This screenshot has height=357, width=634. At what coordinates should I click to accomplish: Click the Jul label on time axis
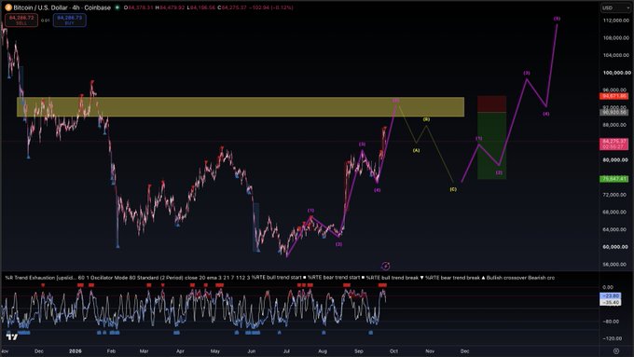pyautogui.click(x=286, y=350)
